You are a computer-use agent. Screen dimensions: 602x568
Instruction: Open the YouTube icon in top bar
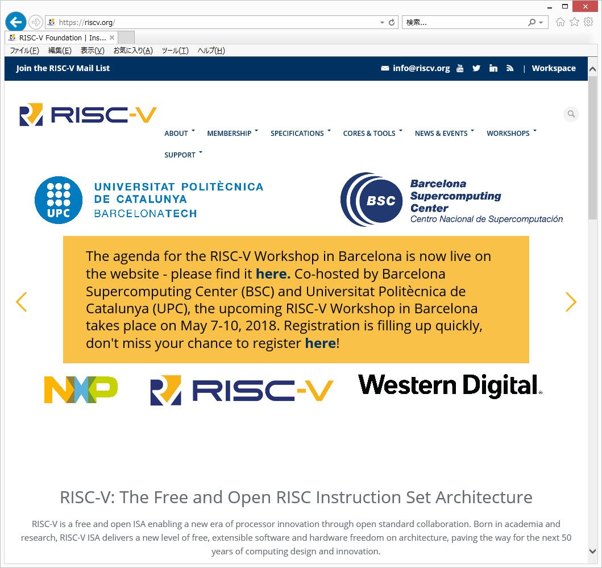pos(459,68)
